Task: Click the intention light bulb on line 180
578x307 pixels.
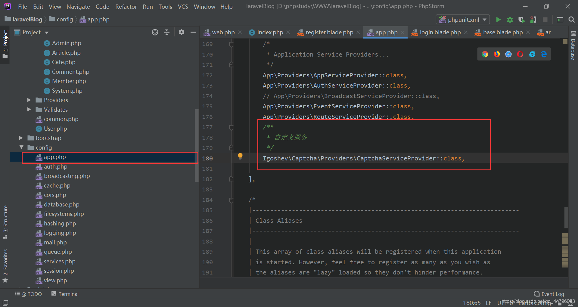Action: [240, 156]
